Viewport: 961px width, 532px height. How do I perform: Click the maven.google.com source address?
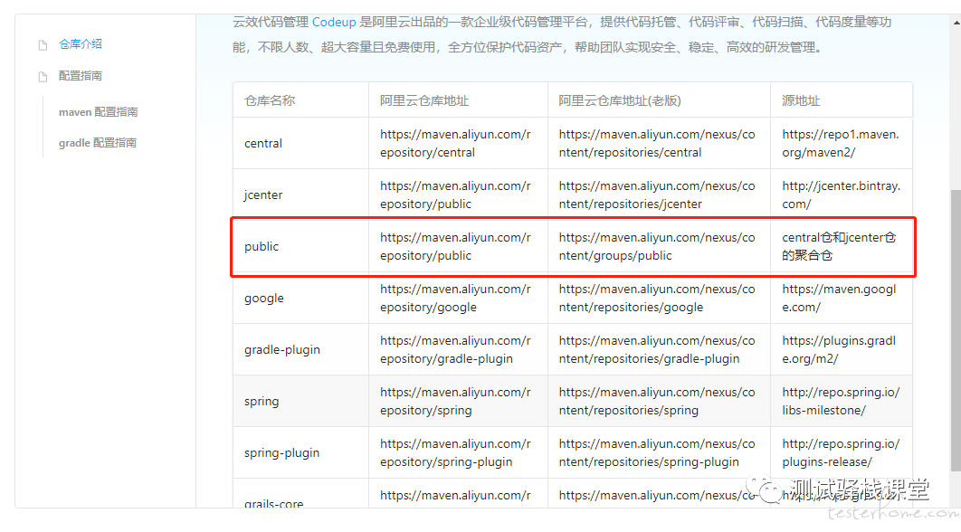coord(839,298)
